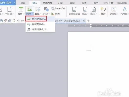This screenshot has height=97, width=129.
Task: Click the print icon in quick access toolbar
Action: tap(10, 21)
